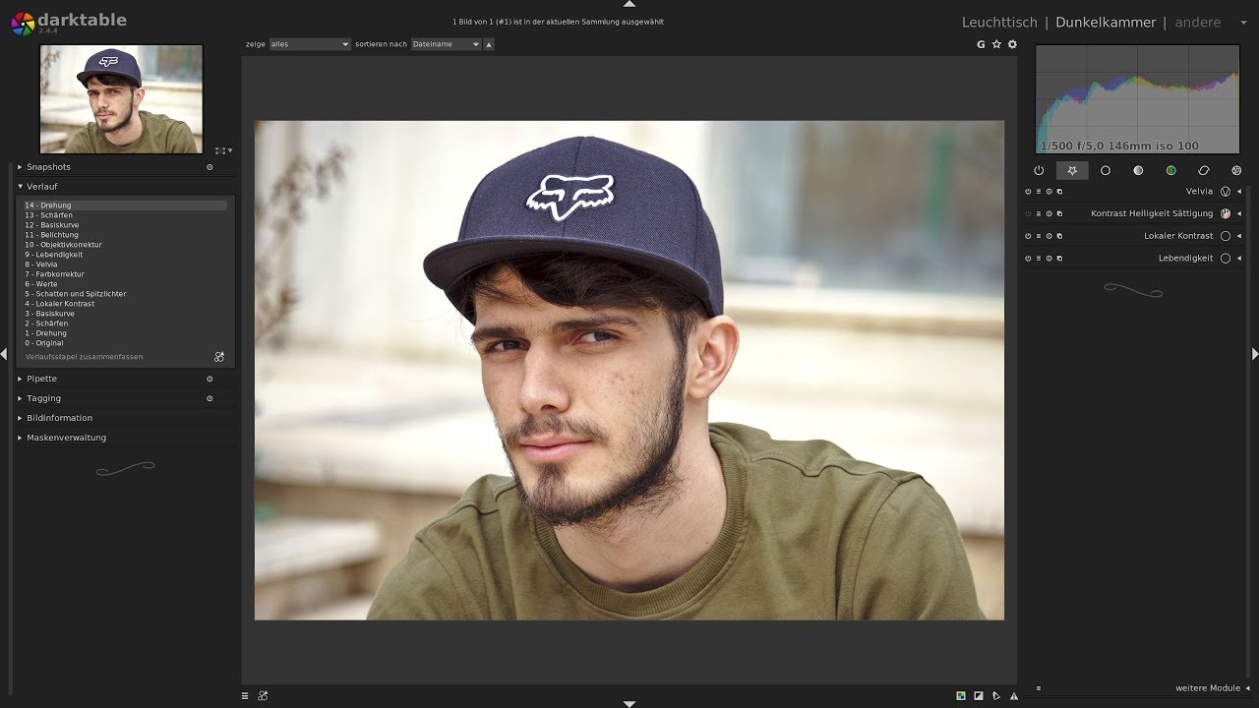Click Kontrast Helligkeit Sättigung module icon

pyautogui.click(x=1226, y=213)
